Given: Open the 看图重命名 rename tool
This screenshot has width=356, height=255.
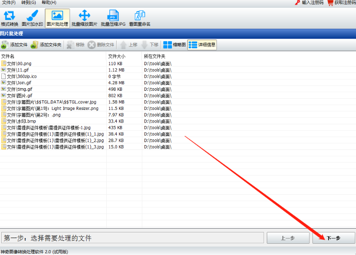Looking at the screenshot, I should (x=140, y=18).
